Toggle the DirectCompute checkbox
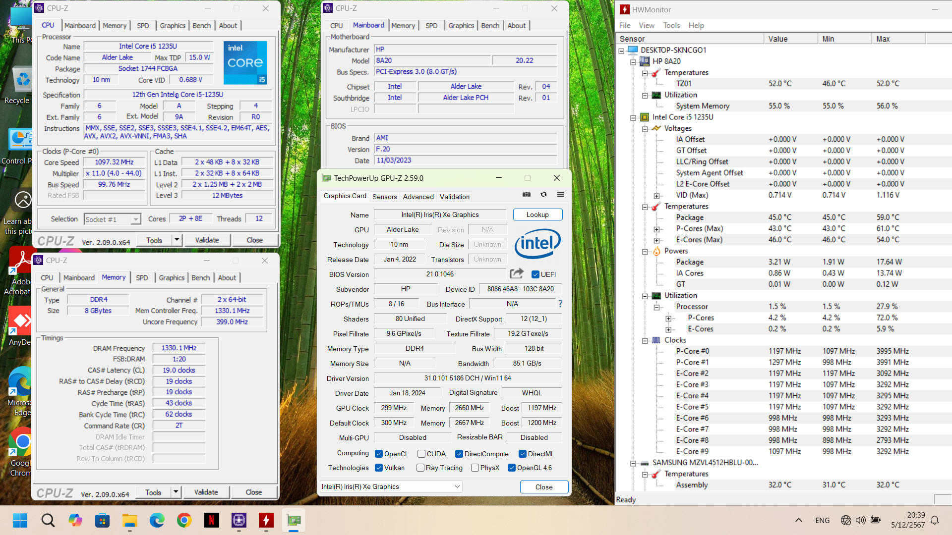 click(x=459, y=454)
